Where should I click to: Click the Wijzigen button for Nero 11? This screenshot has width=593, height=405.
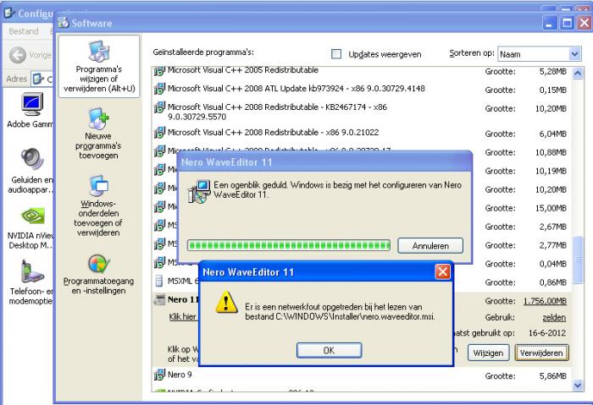488,353
